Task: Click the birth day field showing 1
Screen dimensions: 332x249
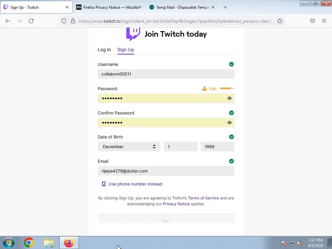Action: (180, 147)
